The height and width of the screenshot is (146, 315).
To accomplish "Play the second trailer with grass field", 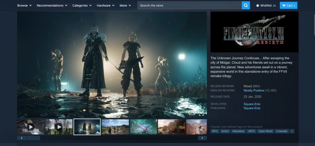I will [x=59, y=127].
